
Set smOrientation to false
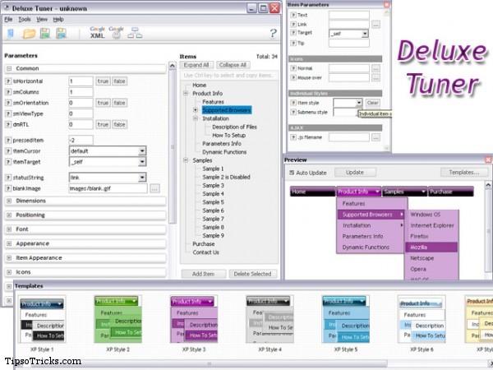119,103
